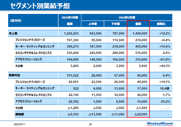Click the -2.9% cell
Viewport: 181px width, 127px height.
pyautogui.click(x=166, y=53)
